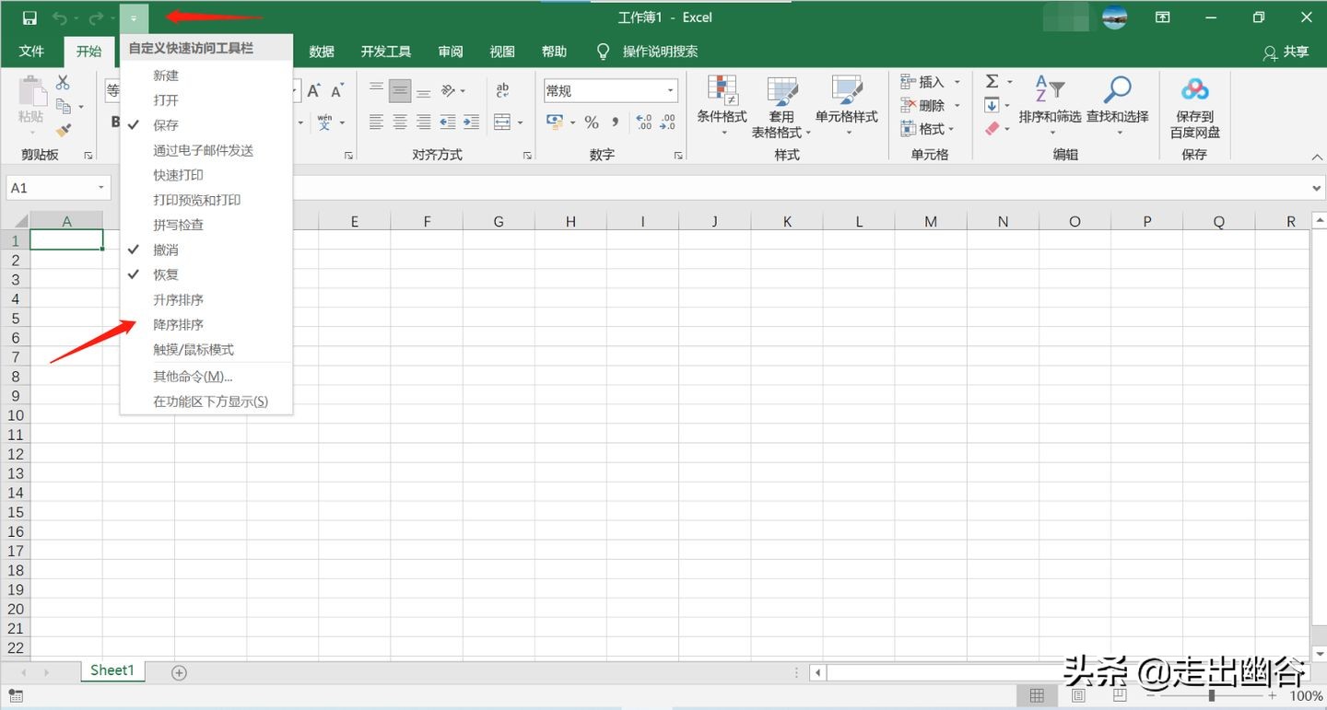Apply Comma Style number format
Image resolution: width=1327 pixels, height=710 pixels.
pyautogui.click(x=615, y=122)
